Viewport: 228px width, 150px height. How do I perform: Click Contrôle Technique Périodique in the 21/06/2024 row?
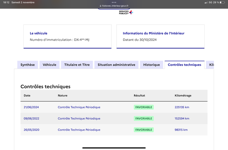[x=79, y=107]
